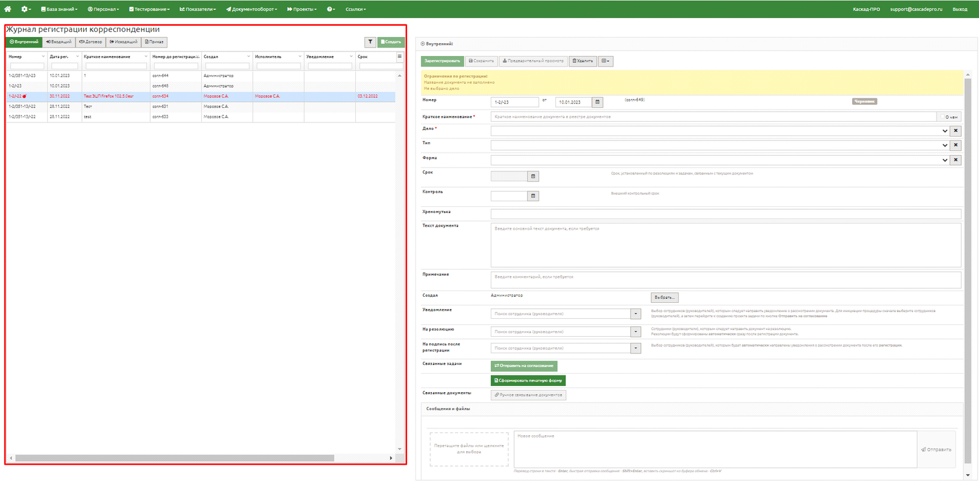The image size is (979, 482).
Task: Open calendar picker next to date 10.01.2023
Action: (597, 102)
